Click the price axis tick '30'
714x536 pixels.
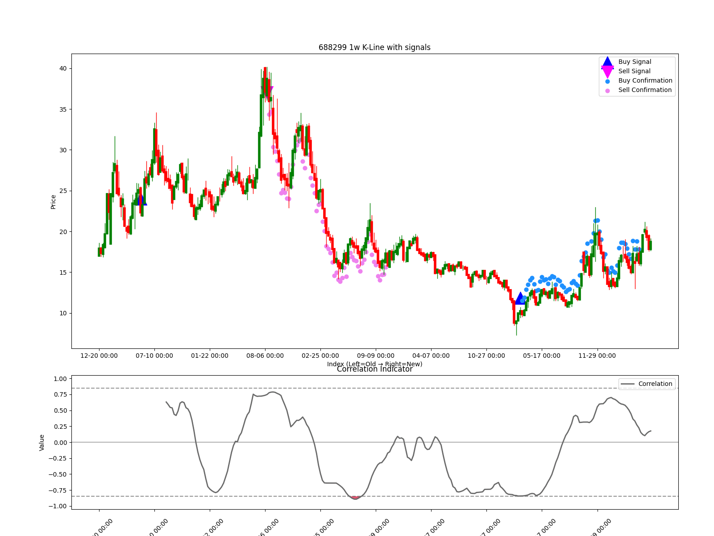[63, 150]
